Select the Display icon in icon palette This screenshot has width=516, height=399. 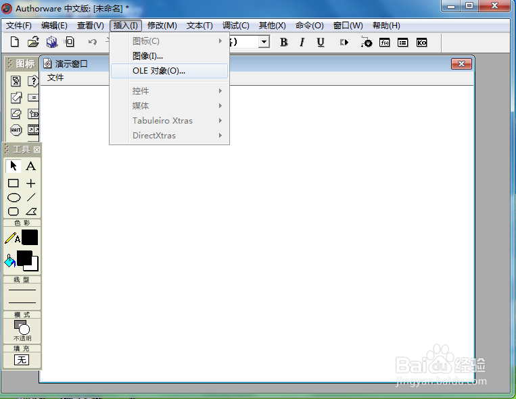[16, 81]
